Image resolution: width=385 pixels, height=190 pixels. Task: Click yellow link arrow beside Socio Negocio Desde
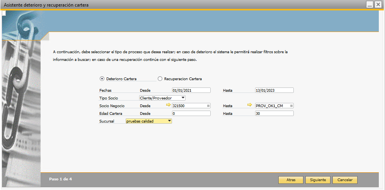168,105
